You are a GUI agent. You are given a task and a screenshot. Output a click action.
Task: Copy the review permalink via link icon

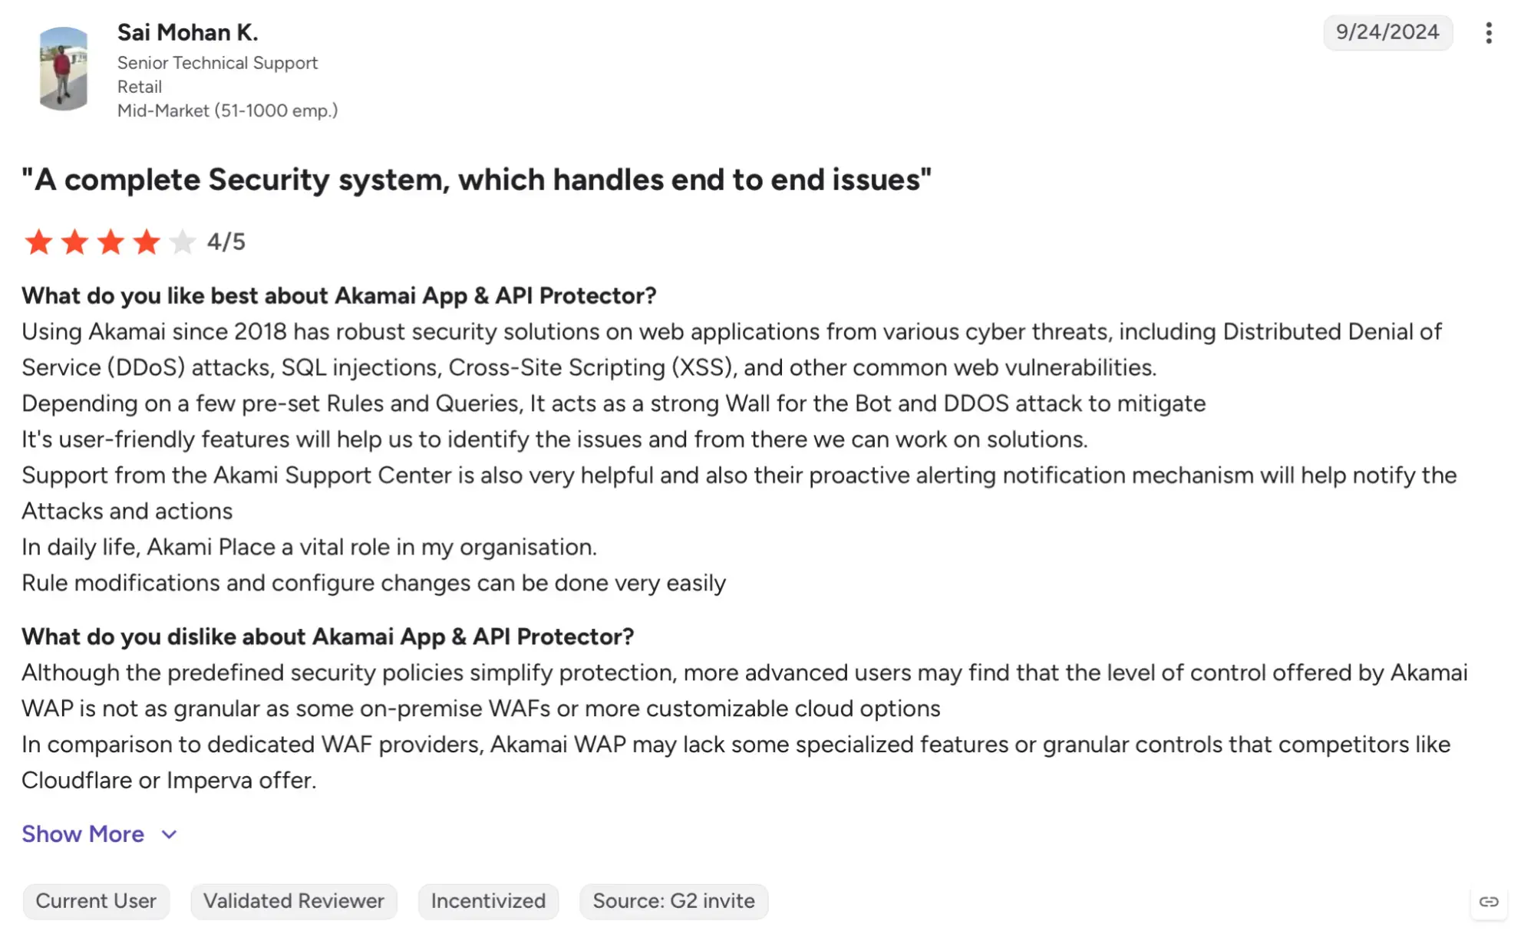click(1489, 901)
